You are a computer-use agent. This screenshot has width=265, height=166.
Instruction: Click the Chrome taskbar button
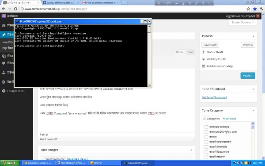[x=38, y=163]
